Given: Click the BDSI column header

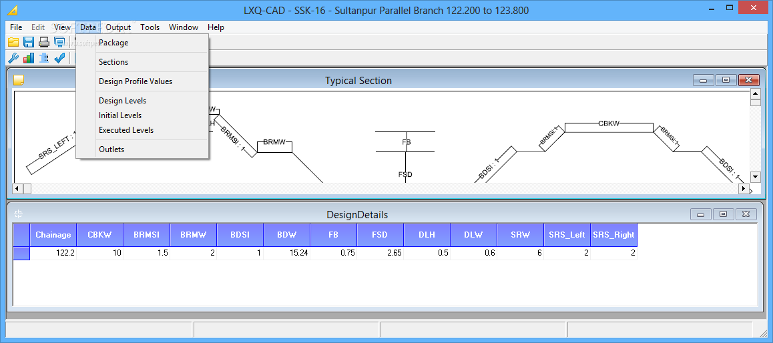Looking at the screenshot, I should point(240,235).
